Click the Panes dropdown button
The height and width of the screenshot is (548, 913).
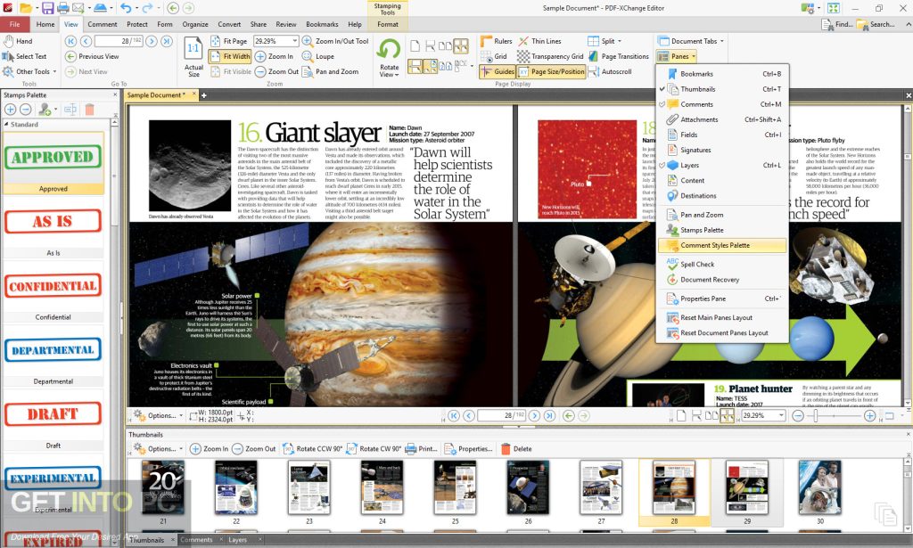point(676,56)
